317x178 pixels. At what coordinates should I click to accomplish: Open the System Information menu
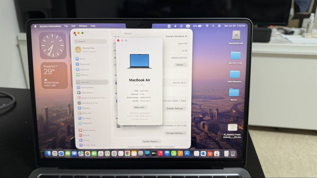pos(50,26)
